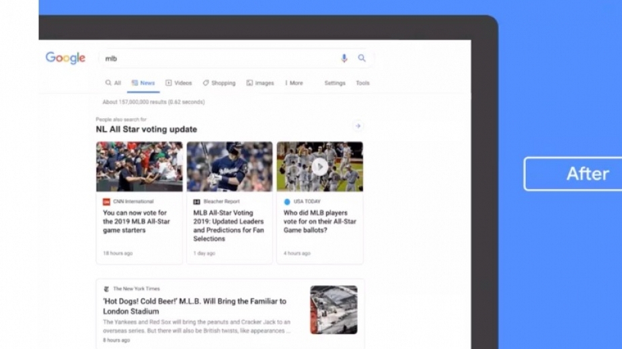The height and width of the screenshot is (349, 622).
Task: Open the Bleacher Report batter thumbnail
Action: pyautogui.click(x=230, y=166)
